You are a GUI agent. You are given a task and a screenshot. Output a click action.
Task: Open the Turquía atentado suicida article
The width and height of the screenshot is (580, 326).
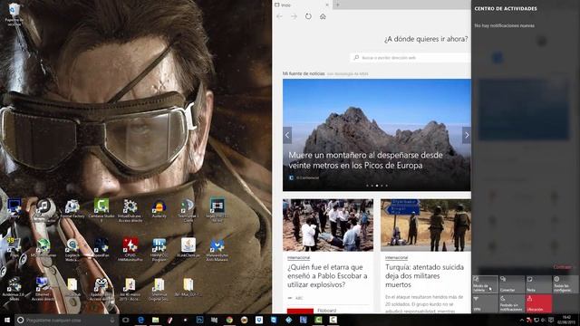[x=424, y=275]
